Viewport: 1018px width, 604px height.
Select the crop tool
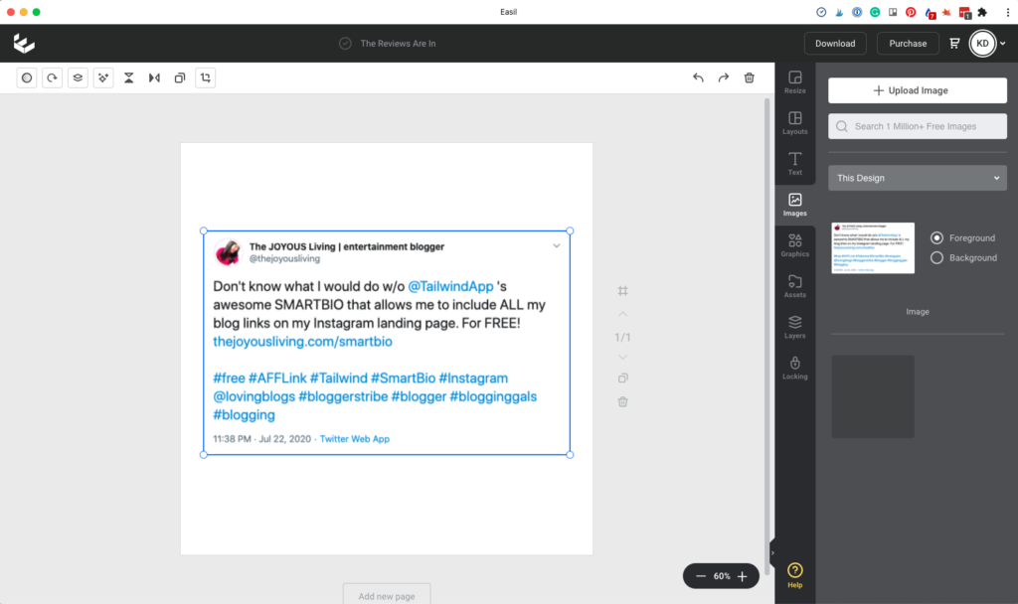[x=205, y=77]
